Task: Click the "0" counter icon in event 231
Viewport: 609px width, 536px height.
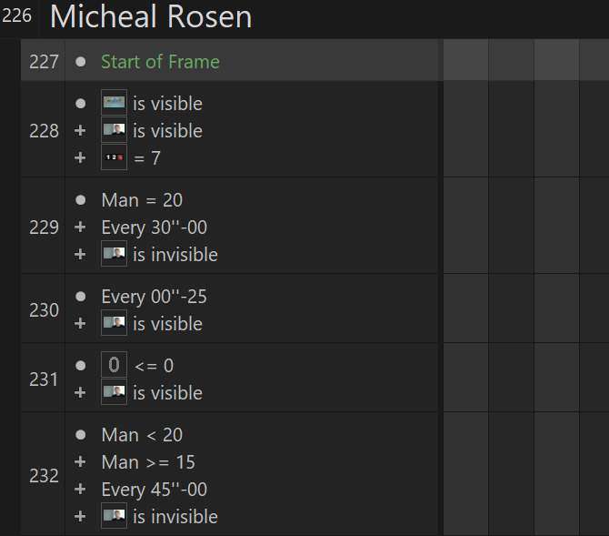Action: tap(114, 366)
